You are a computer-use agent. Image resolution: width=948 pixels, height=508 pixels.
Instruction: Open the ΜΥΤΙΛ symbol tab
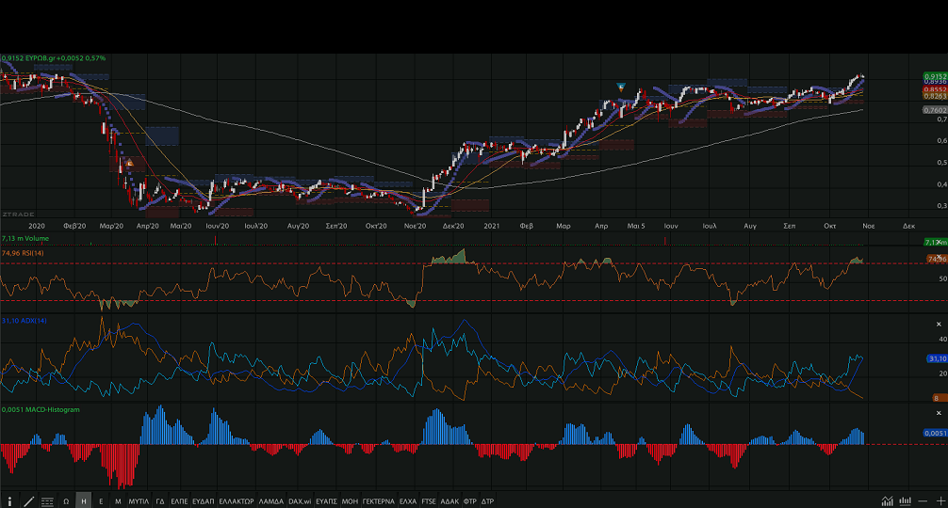point(139,501)
